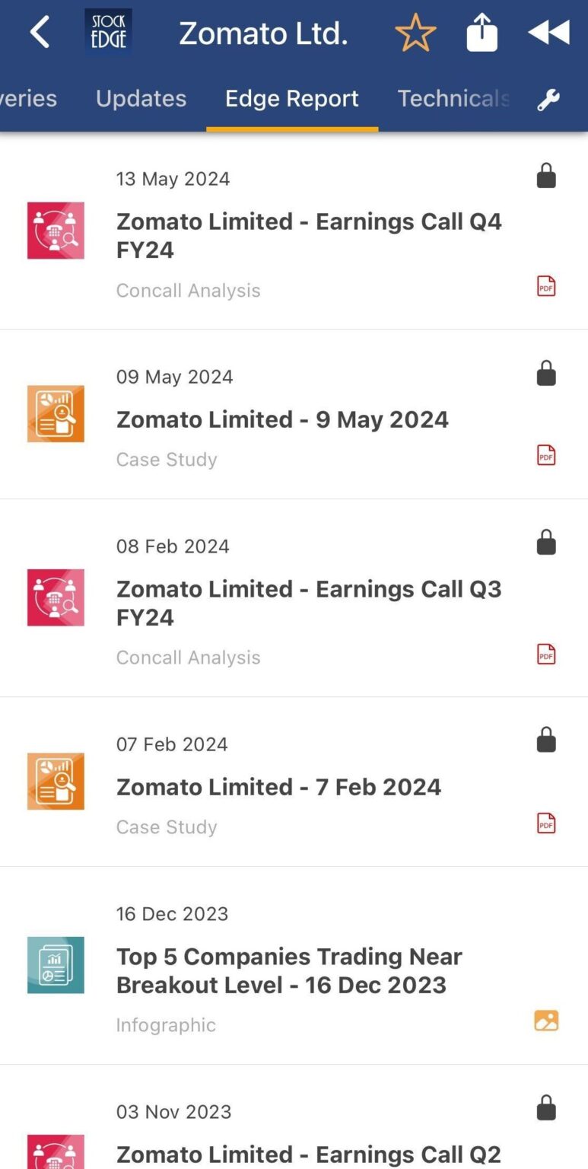Switch to the Updates tab
This screenshot has height=1169, width=588.
141,99
